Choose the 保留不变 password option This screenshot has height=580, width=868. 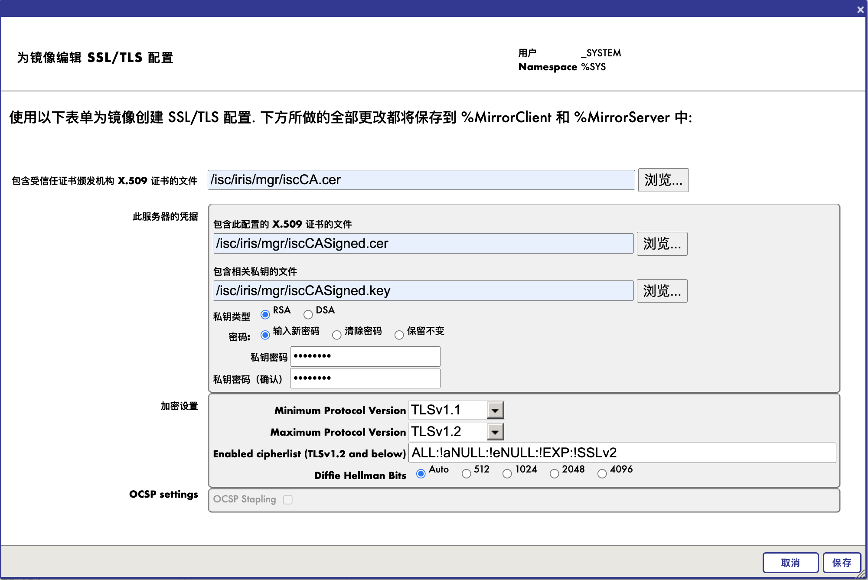point(399,335)
